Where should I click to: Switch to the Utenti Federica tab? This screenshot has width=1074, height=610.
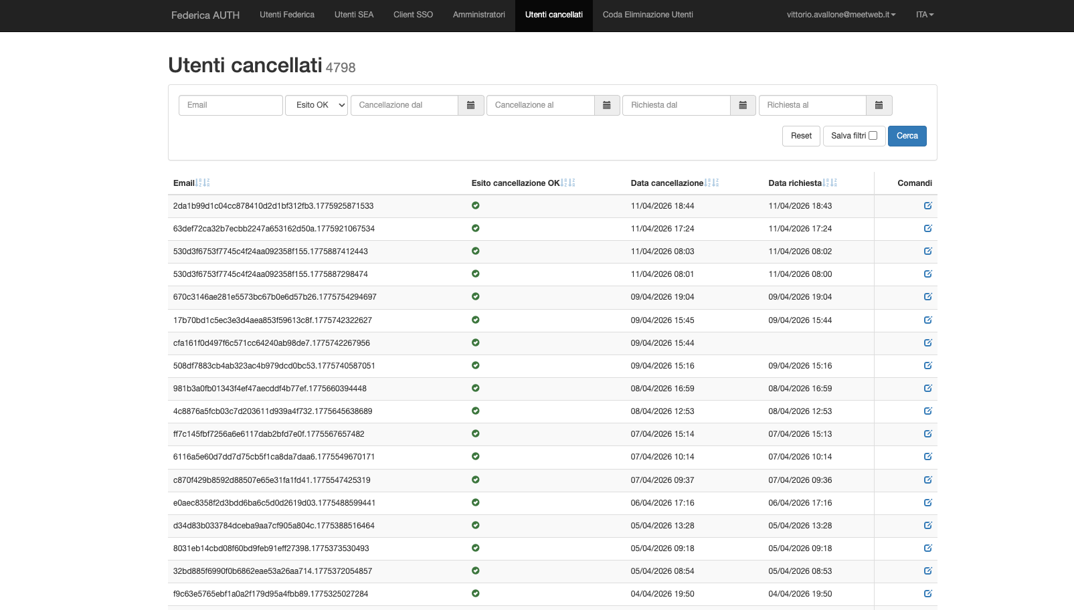(x=287, y=15)
